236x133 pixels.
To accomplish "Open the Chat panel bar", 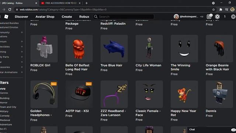I will (211, 130).
